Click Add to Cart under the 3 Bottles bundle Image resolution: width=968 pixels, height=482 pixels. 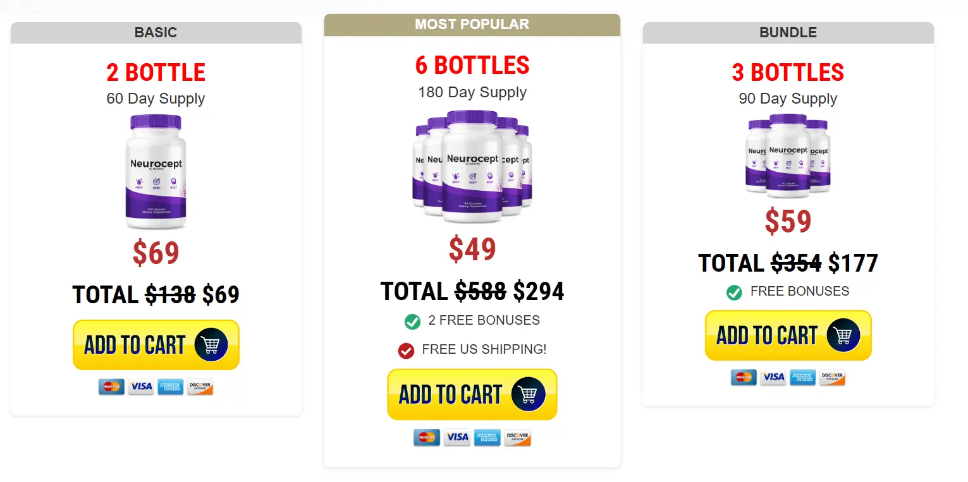(787, 335)
